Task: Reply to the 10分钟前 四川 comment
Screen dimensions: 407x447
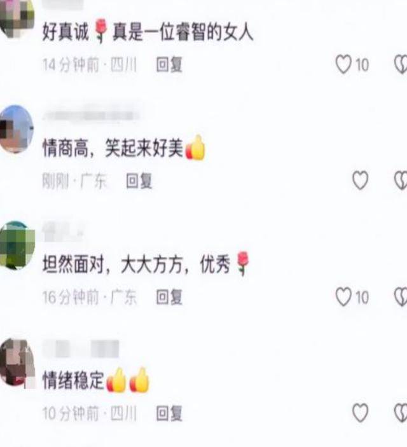Action: [x=169, y=413]
